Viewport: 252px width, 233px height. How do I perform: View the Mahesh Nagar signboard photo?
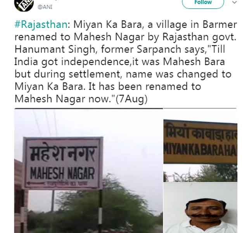88,171
